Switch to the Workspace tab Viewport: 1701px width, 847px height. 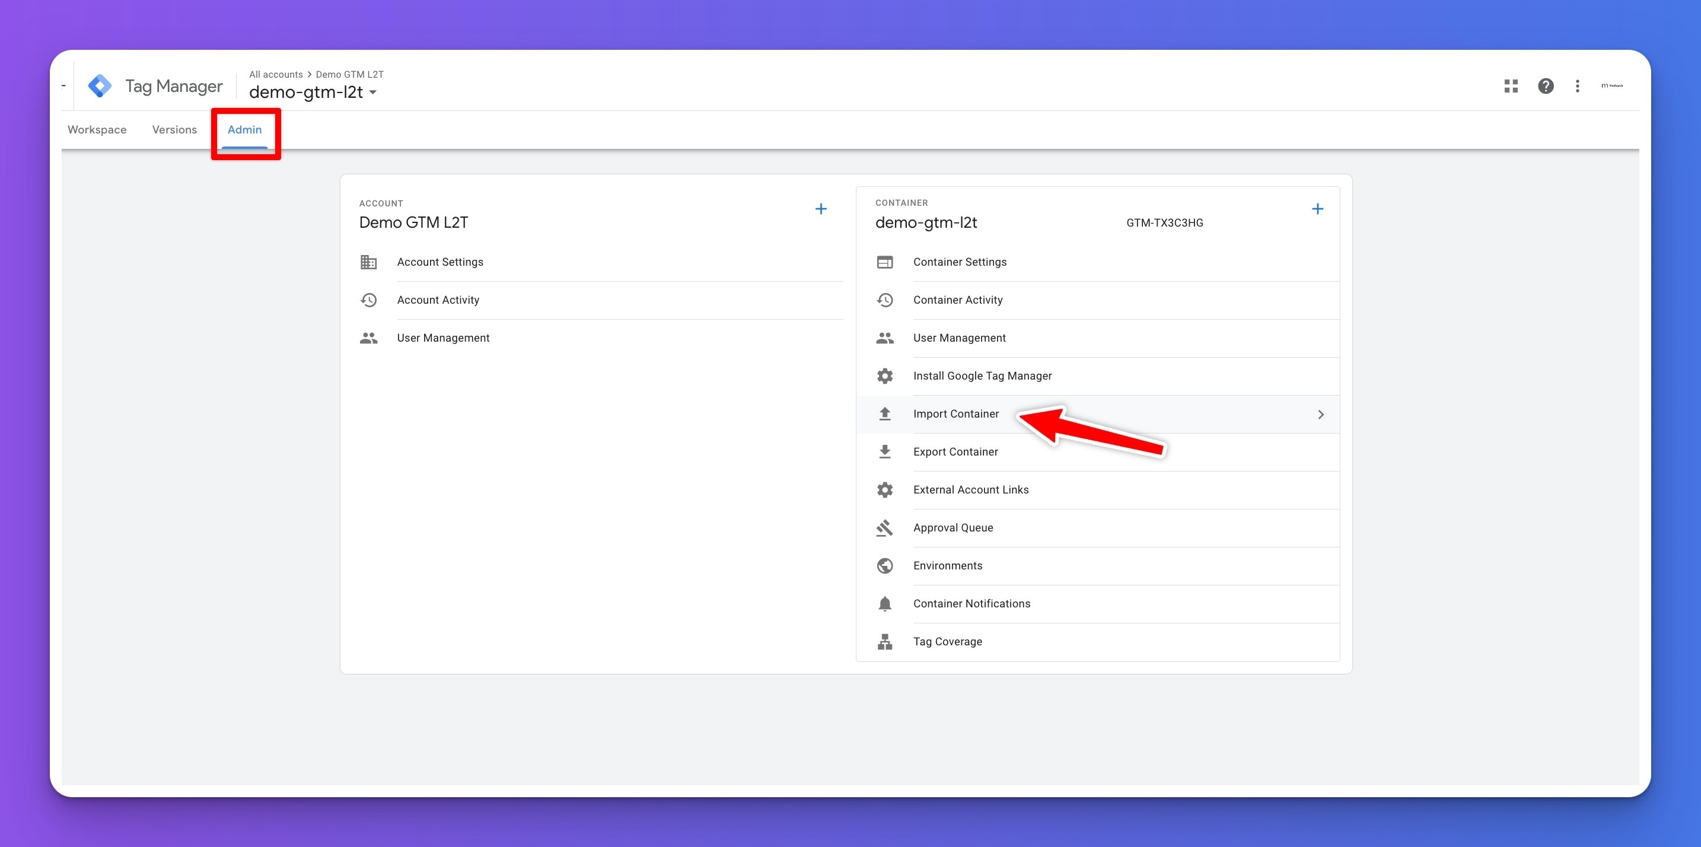[97, 130]
